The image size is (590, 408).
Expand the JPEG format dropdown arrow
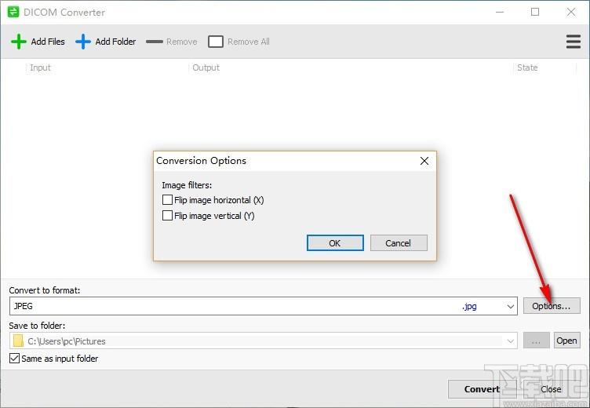coord(510,306)
